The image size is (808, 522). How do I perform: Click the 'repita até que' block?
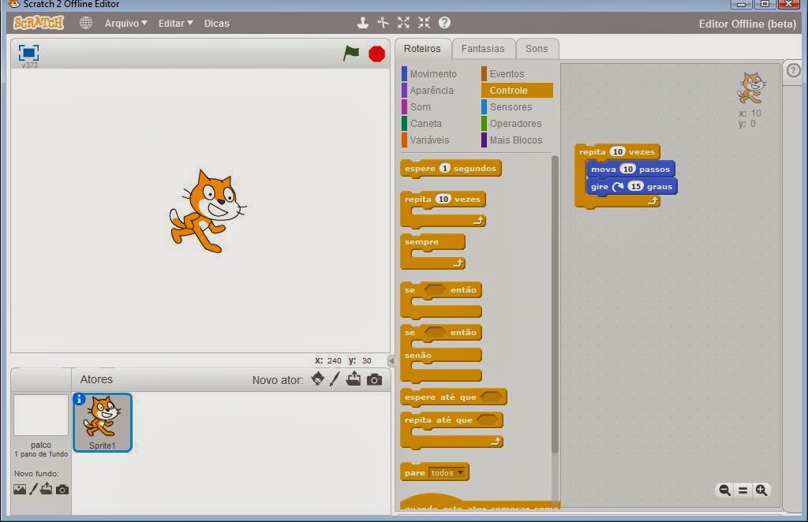pos(451,431)
